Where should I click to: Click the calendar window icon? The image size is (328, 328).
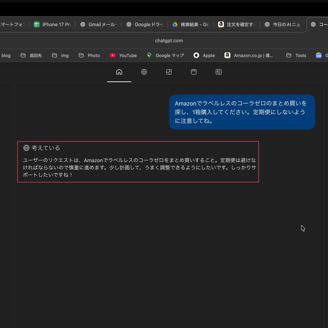coord(194,72)
